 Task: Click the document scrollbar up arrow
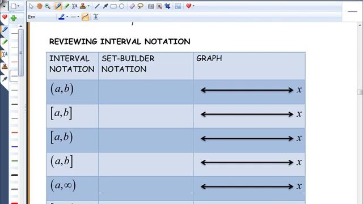click(x=360, y=25)
